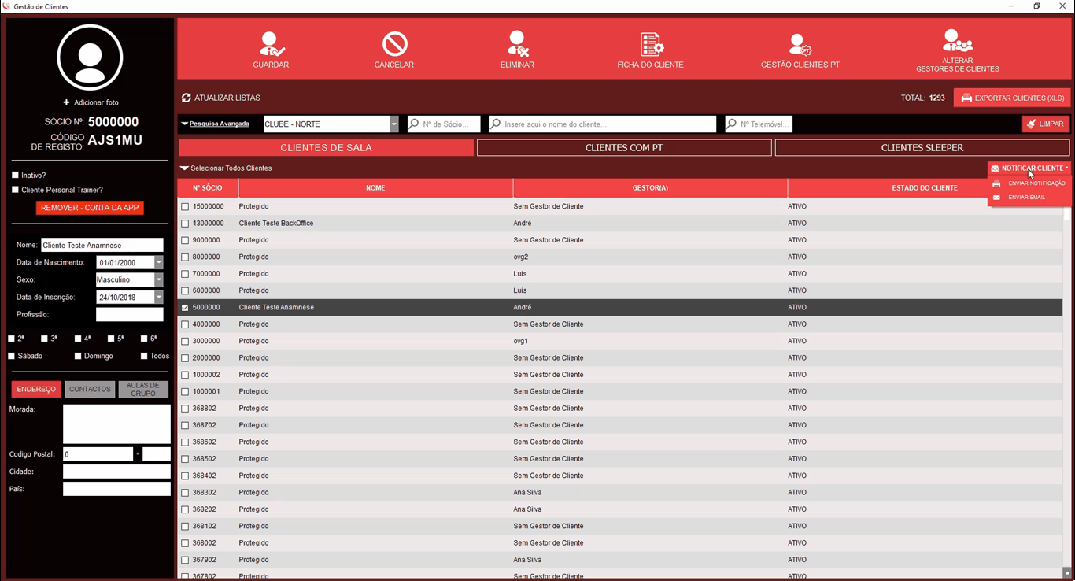Switch to Clientes com PT tab
The height and width of the screenshot is (581, 1075).
(x=624, y=147)
